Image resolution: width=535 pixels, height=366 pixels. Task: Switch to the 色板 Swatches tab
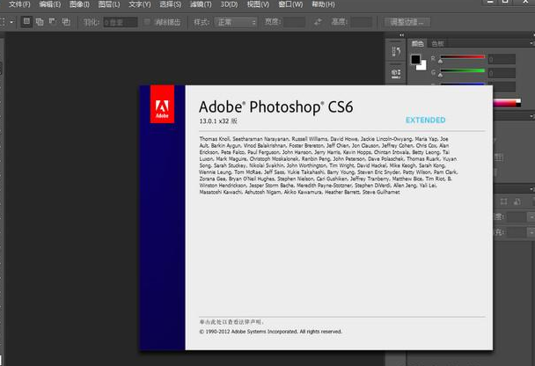click(437, 44)
